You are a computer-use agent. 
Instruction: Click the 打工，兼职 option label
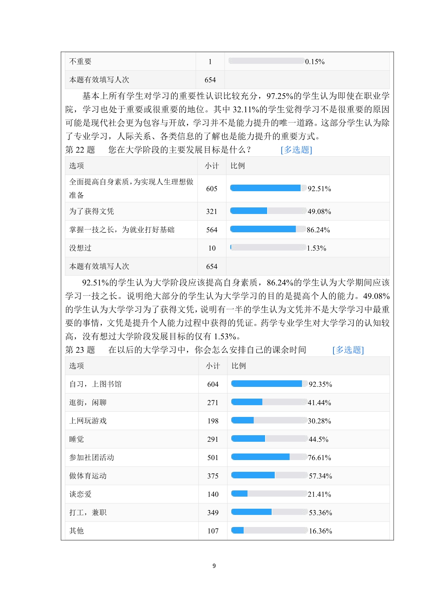[88, 512]
